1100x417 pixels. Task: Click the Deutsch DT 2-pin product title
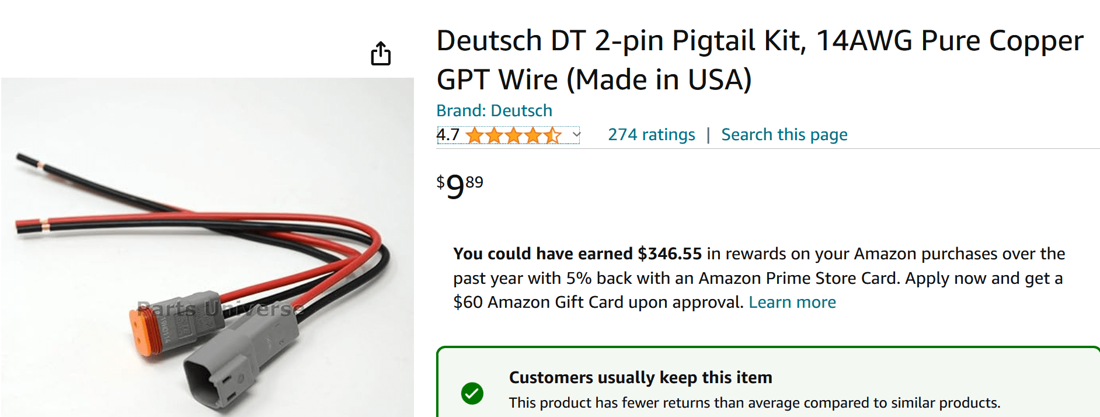click(760, 60)
